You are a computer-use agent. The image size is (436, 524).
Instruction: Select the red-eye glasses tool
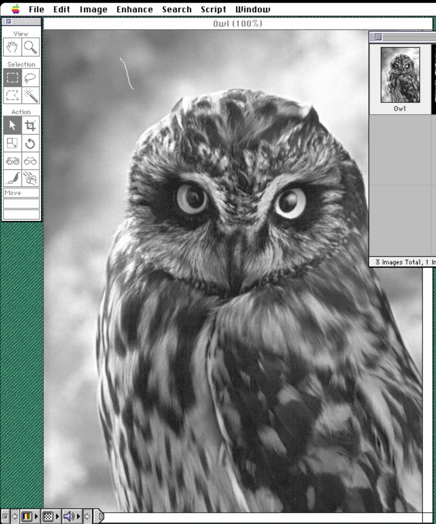(12, 161)
